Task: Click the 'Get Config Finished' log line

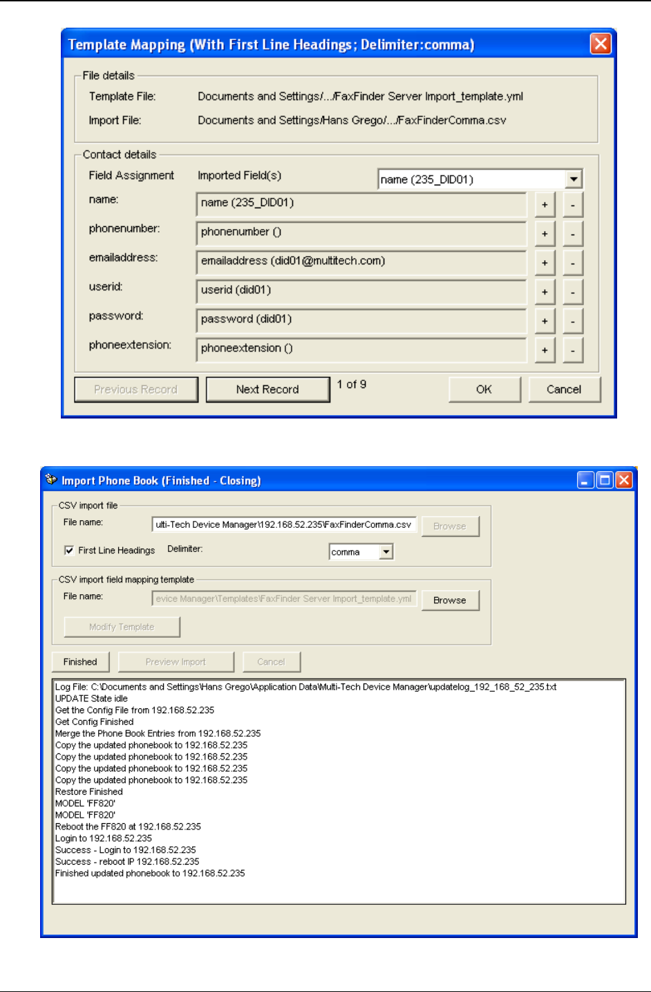Action: pos(94,722)
